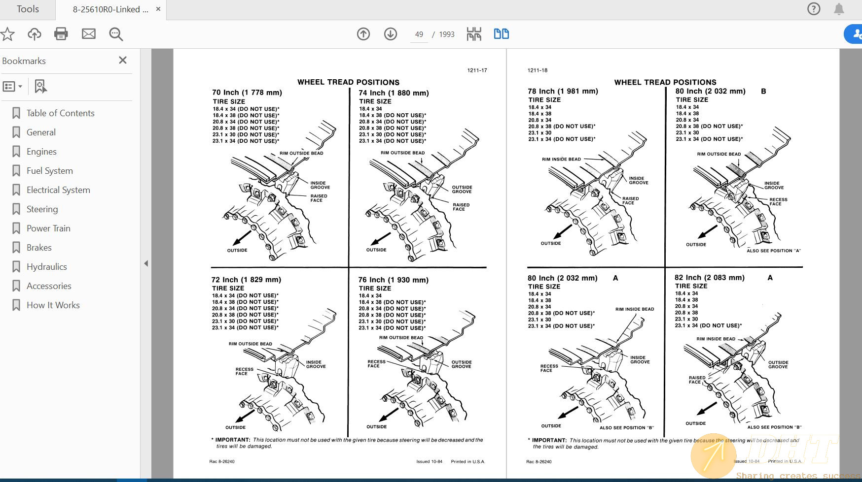Click the add new bookmark icon
Viewport: 862px width, 482px height.
[40, 87]
